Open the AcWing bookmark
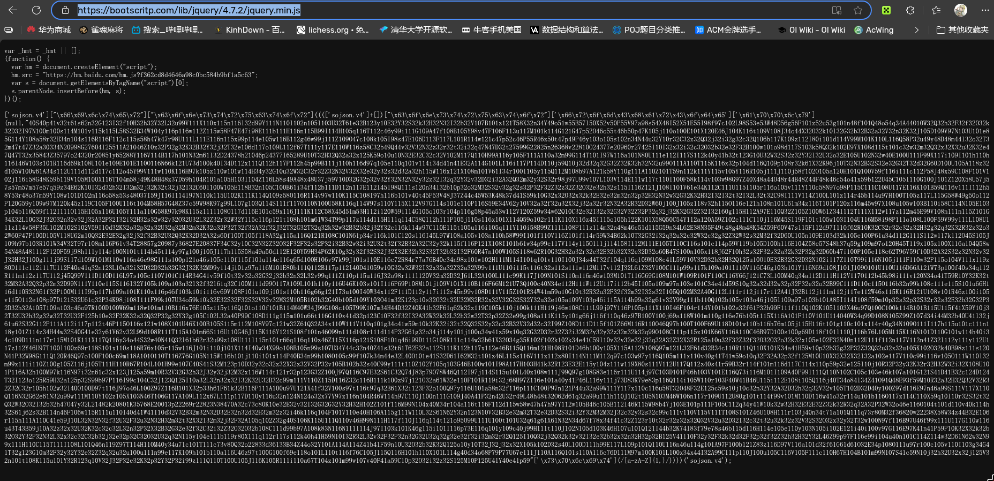 [x=874, y=30]
